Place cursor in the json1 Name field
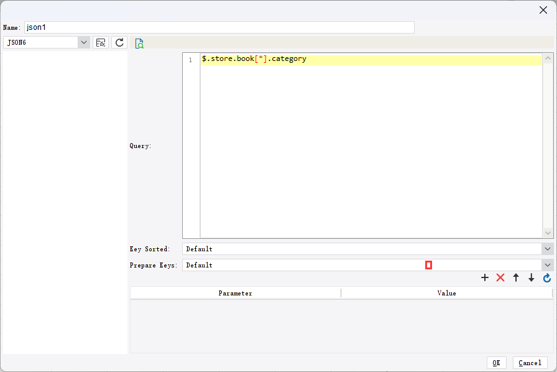557x372 pixels. click(x=218, y=27)
